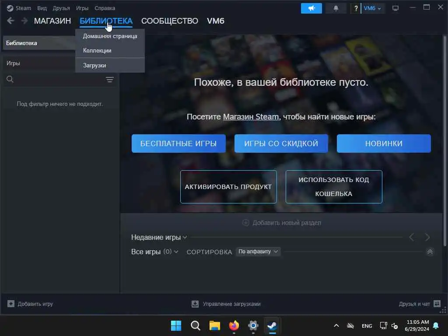Switch to Big Picture mode monitor icon
The image size is (448, 336).
click(x=395, y=8)
